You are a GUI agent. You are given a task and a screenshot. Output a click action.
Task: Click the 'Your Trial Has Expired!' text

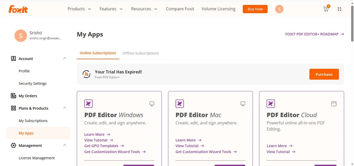(118, 72)
